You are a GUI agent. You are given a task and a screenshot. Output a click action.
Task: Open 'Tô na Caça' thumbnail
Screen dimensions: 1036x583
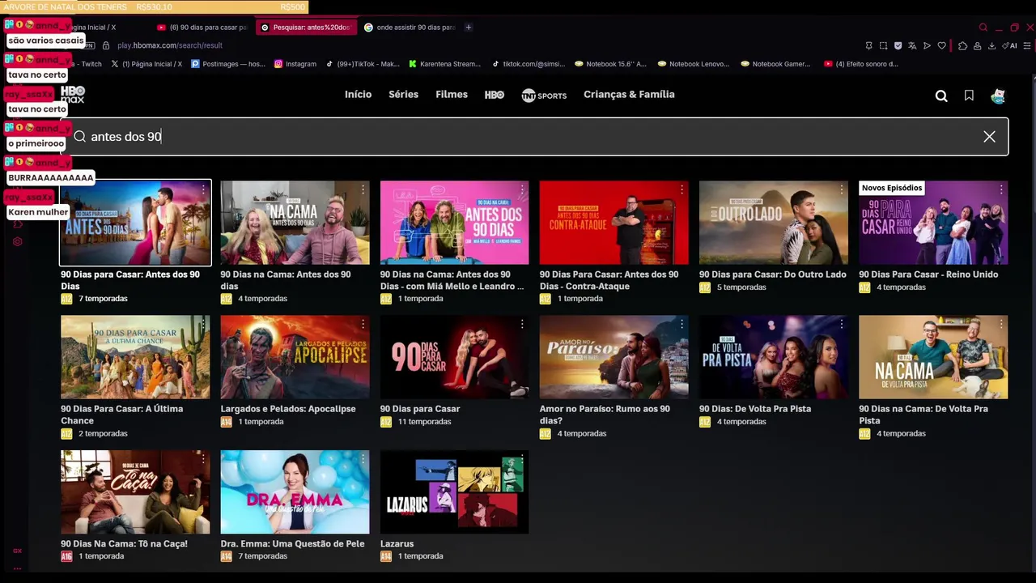pos(135,492)
